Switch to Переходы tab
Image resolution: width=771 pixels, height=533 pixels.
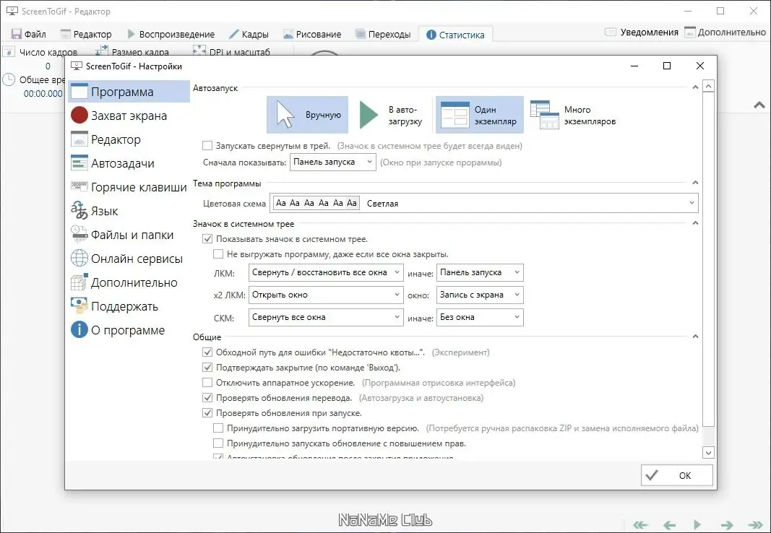383,34
